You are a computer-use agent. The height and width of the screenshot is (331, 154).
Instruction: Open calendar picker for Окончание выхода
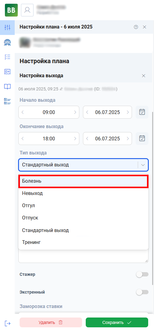point(142,139)
